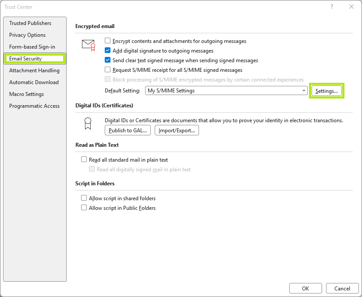Image resolution: width=362 pixels, height=297 pixels.
Task: Enable Allow script in shared folders
Action: click(84, 198)
